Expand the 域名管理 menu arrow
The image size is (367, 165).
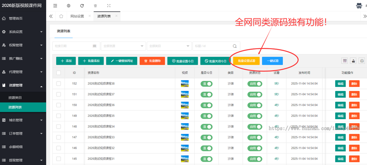[41, 120]
